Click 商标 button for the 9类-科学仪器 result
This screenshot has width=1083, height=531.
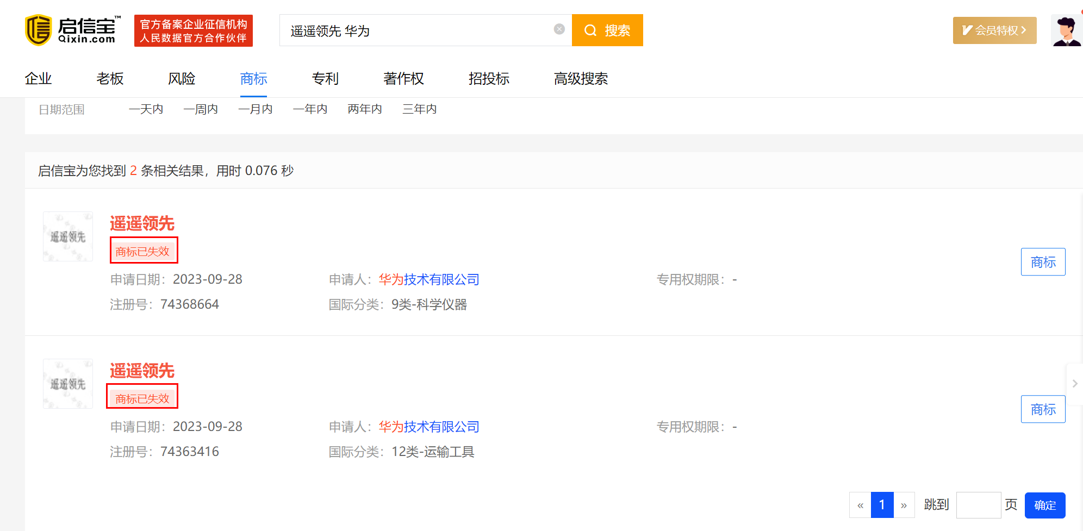coord(1043,262)
